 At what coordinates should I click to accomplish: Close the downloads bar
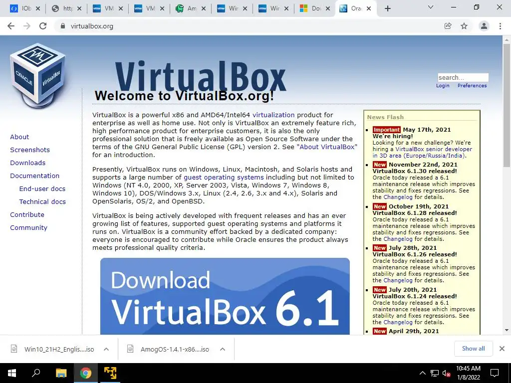[502, 349]
